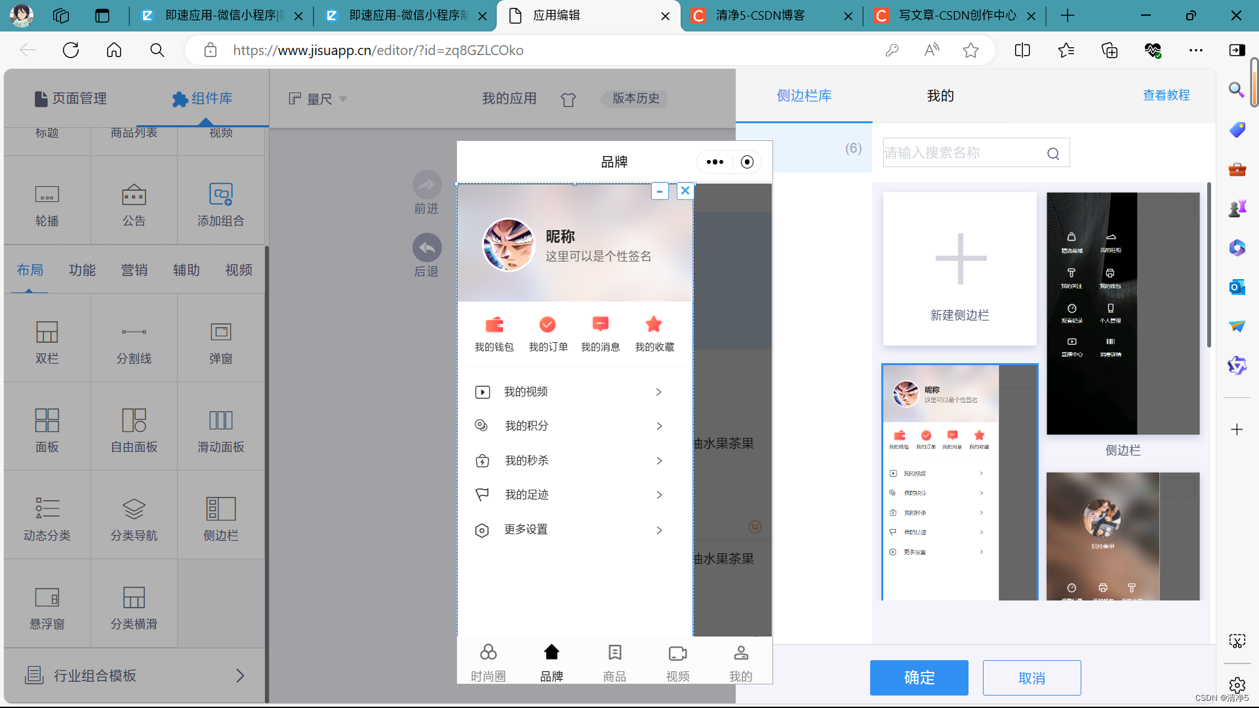Viewport: 1259px width, 708px height.
Task: Open the 量尺 ruler dropdown
Action: (x=318, y=99)
